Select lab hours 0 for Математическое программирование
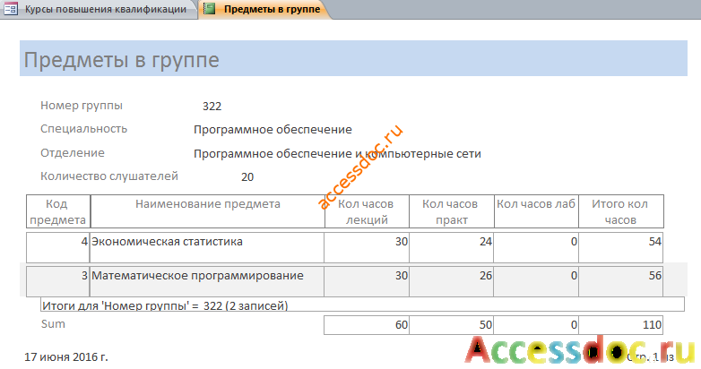Screen dimensions: 701x369 536,281
